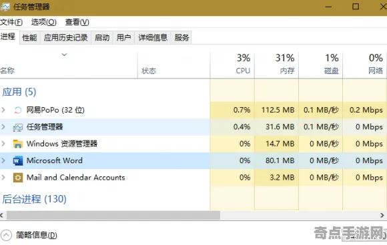Open the 文件(F) menu
The image size is (387, 245).
coord(11,23)
